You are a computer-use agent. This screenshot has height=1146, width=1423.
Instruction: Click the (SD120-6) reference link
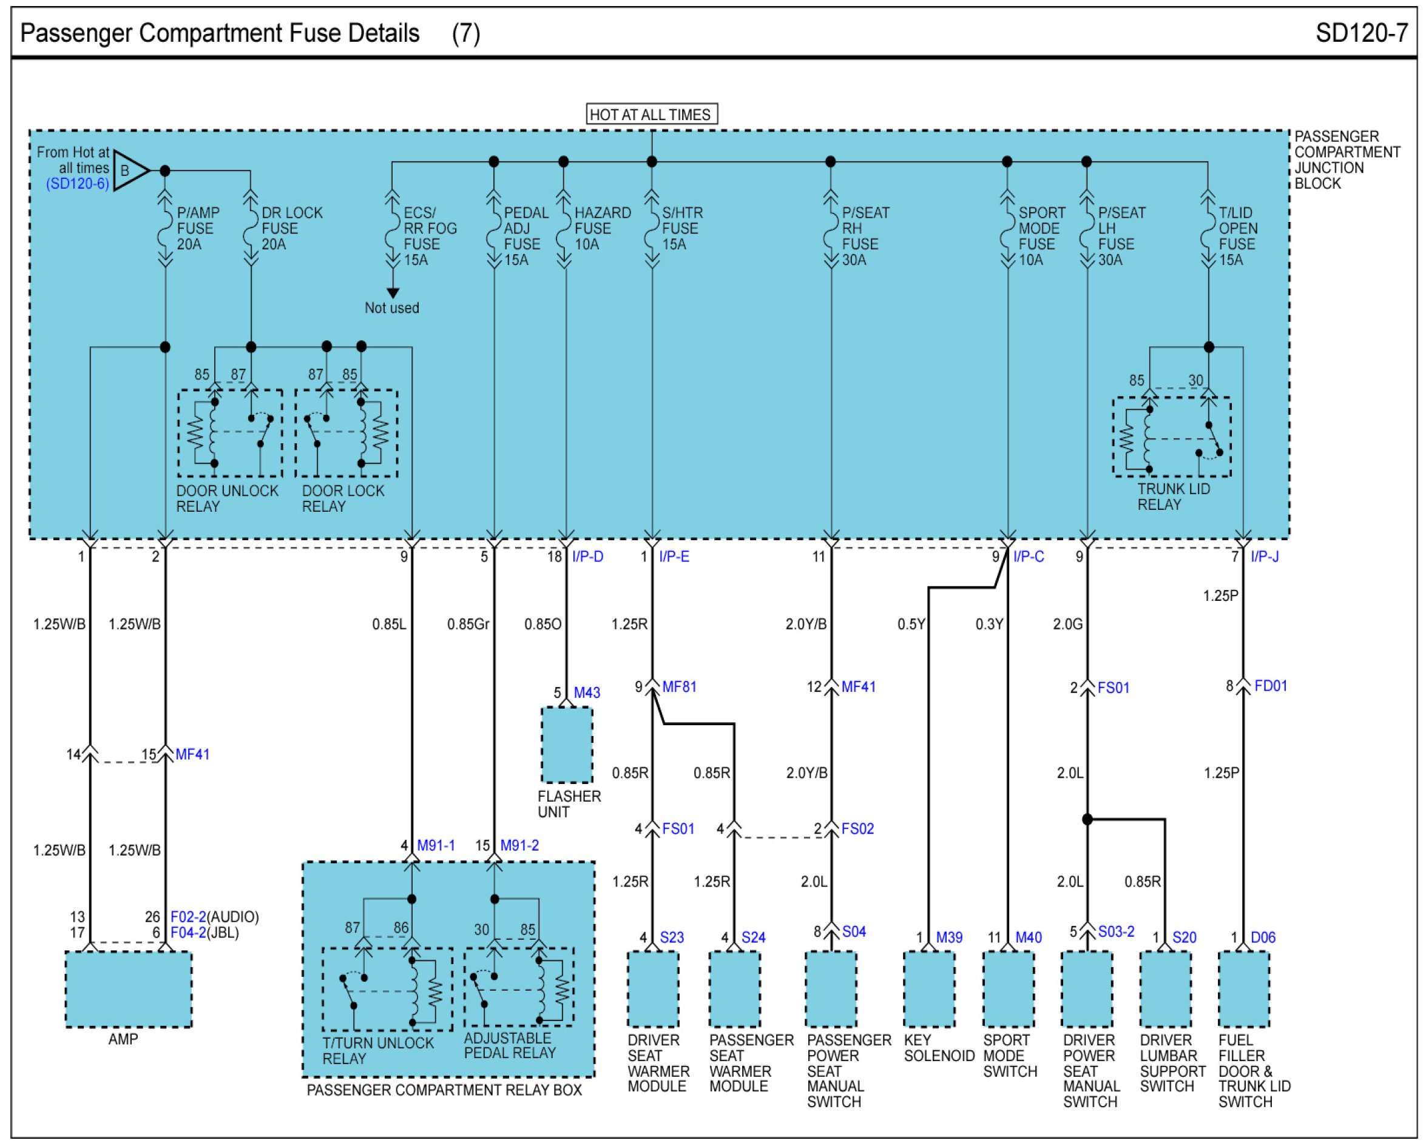tap(77, 184)
